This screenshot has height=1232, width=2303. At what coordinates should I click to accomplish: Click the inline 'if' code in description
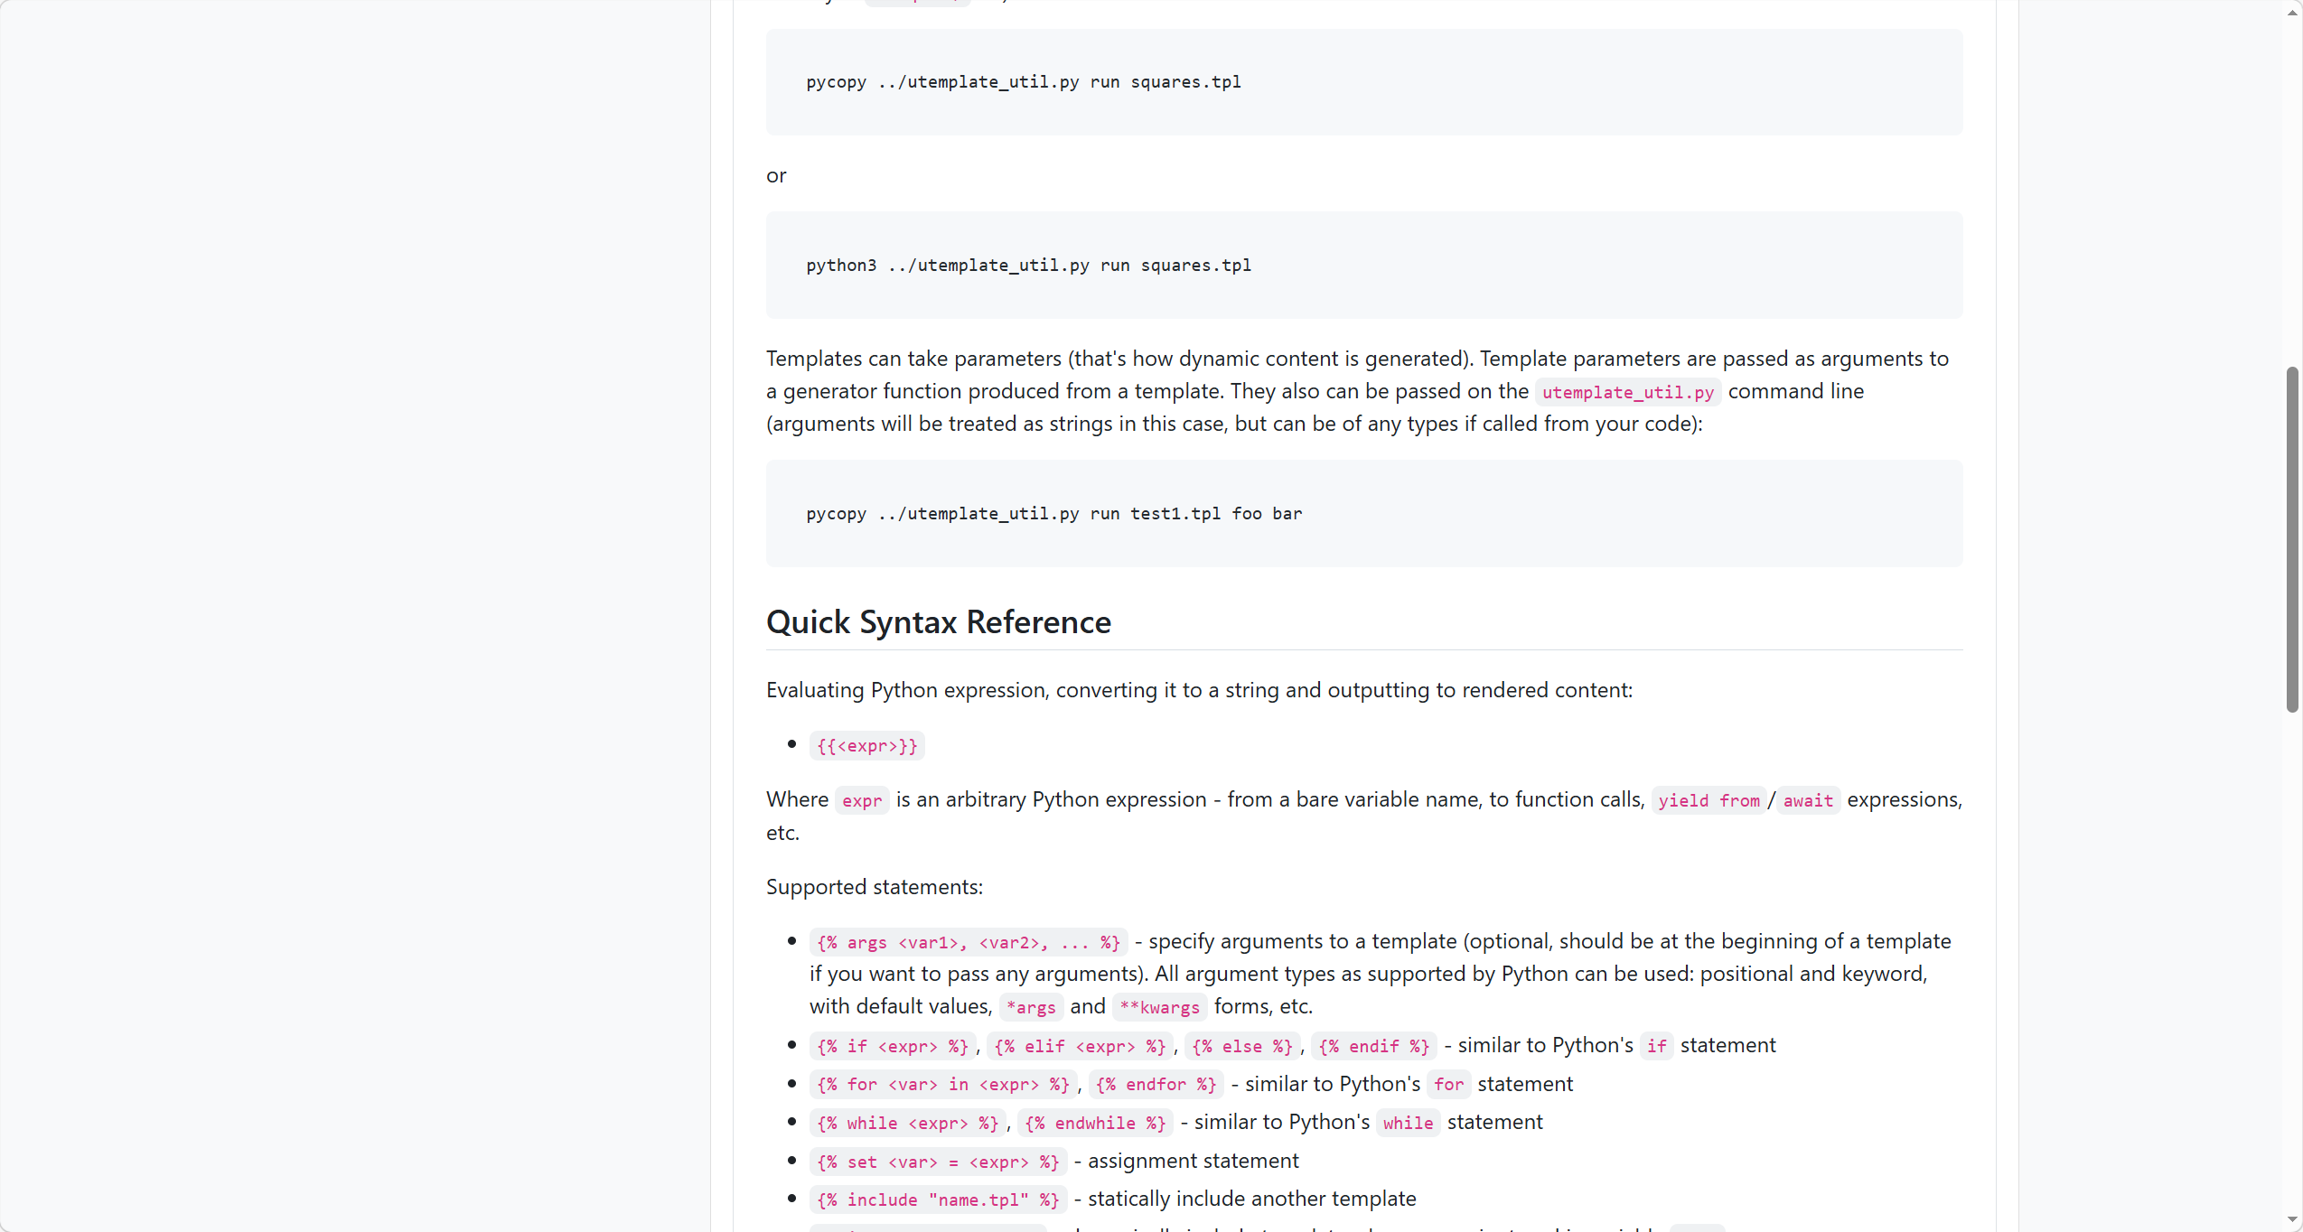pyautogui.click(x=1656, y=1047)
